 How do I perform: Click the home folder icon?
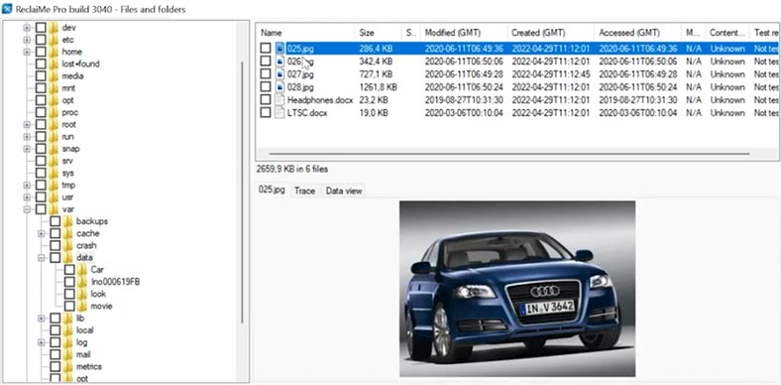pos(54,52)
